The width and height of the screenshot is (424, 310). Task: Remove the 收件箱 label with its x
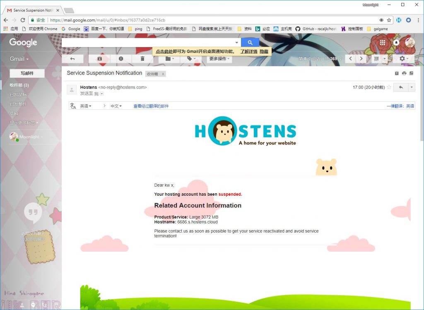(x=163, y=74)
